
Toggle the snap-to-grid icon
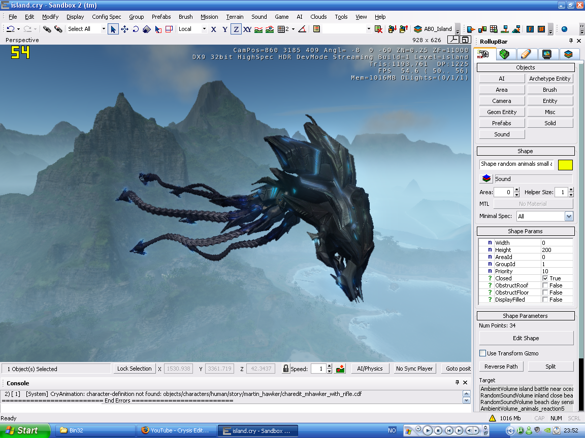pyautogui.click(x=281, y=29)
